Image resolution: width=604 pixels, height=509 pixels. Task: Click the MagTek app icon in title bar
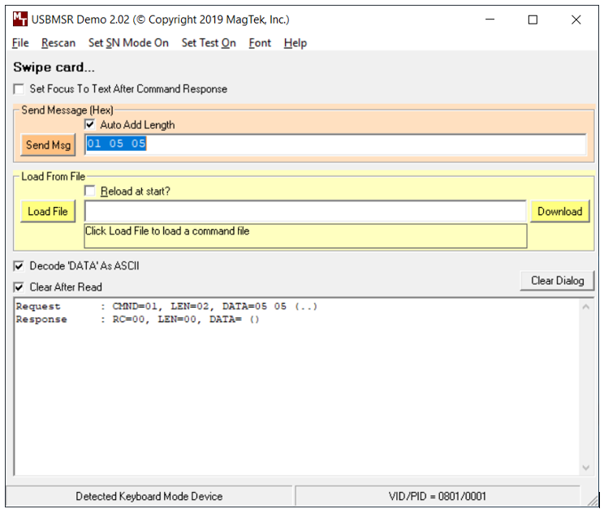20,19
